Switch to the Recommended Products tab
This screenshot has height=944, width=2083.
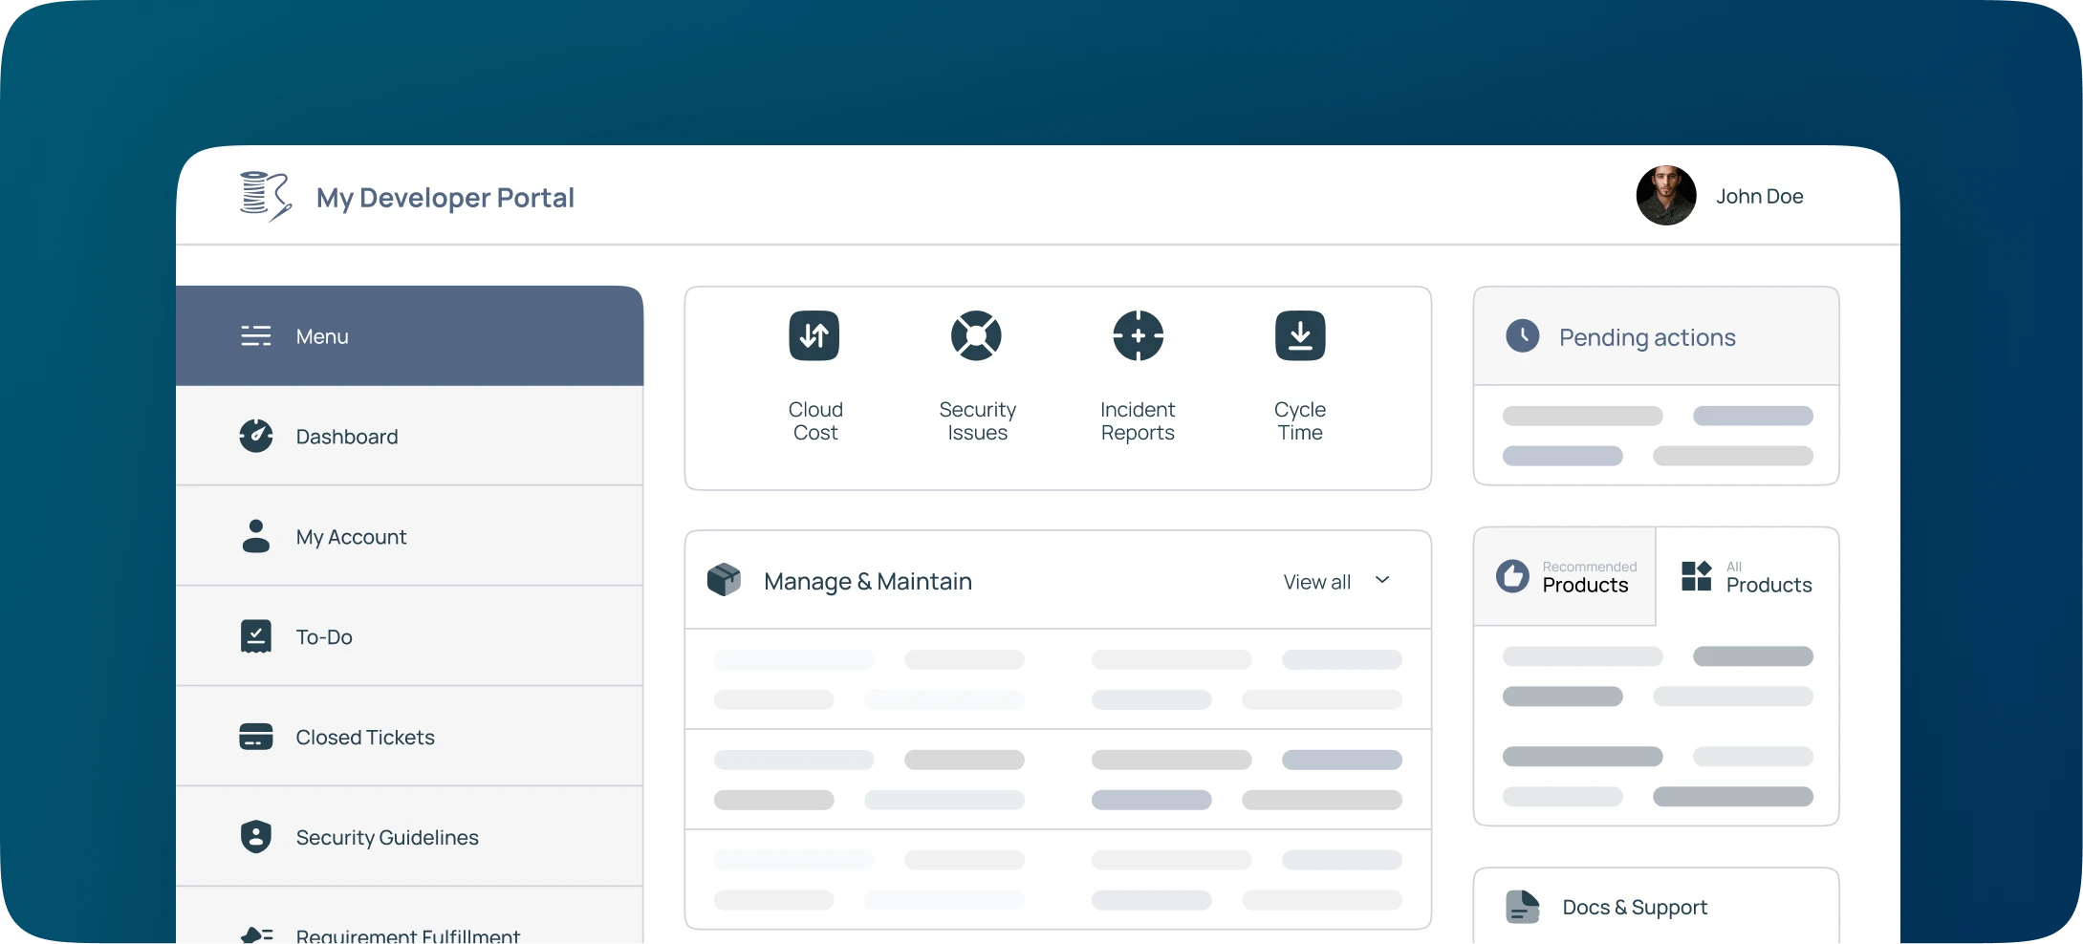tap(1565, 576)
